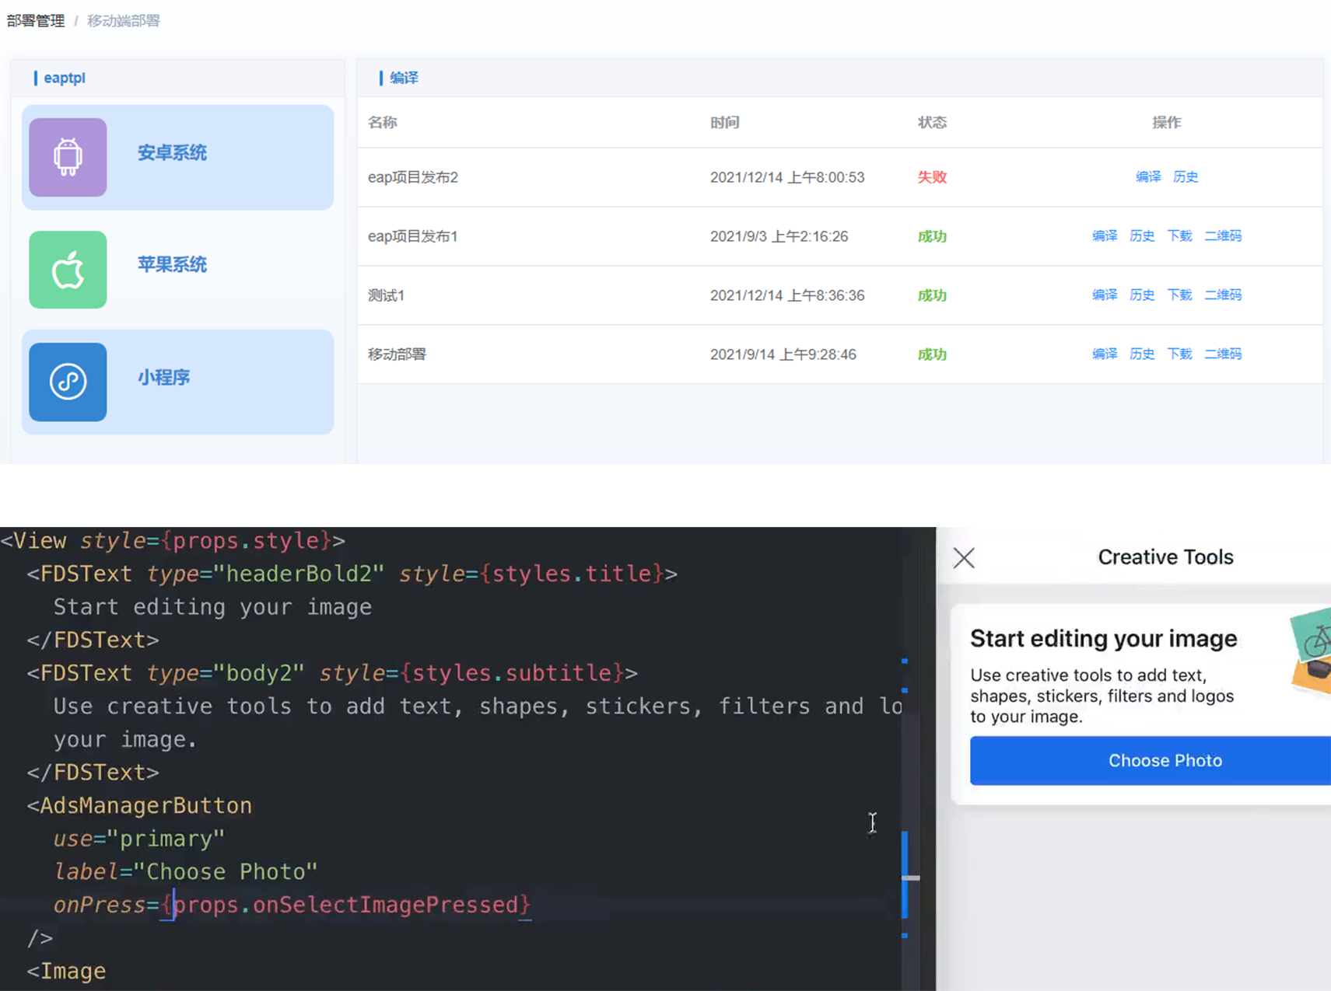Open the 部署管理 breadcrumb link
Image resolution: width=1331 pixels, height=991 pixels.
pos(36,21)
